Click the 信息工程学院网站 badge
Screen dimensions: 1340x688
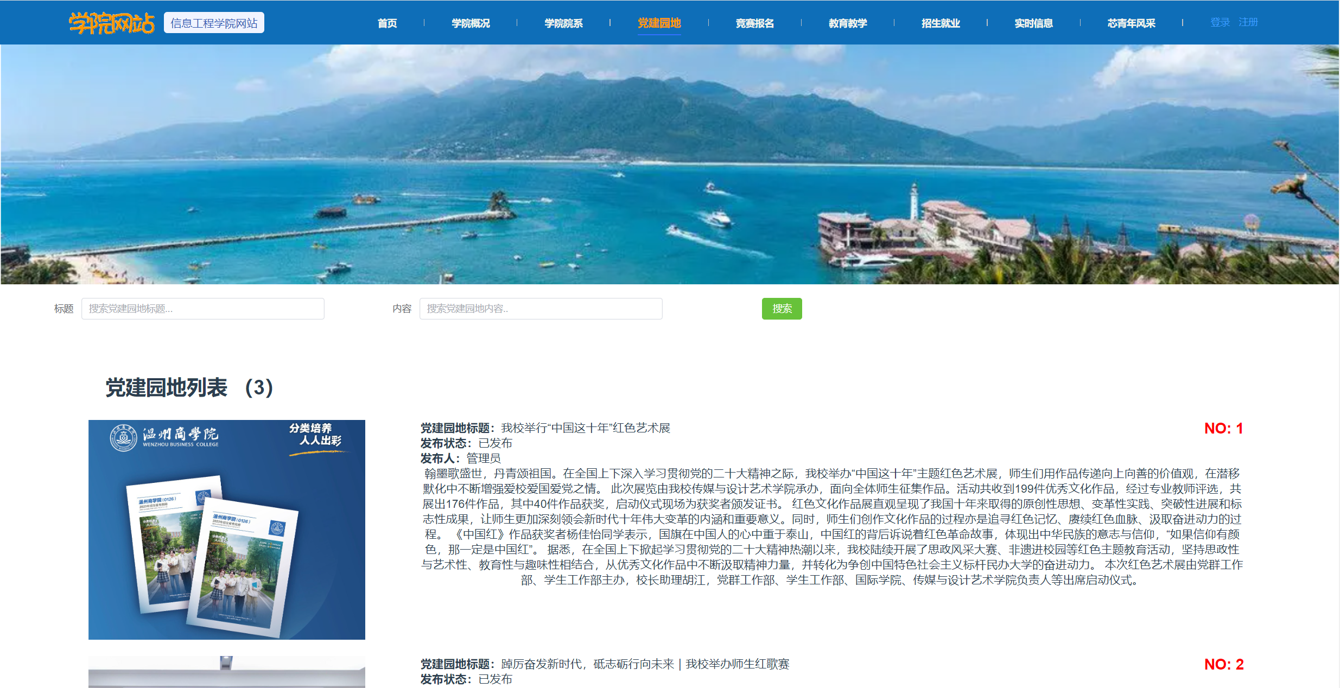[214, 23]
